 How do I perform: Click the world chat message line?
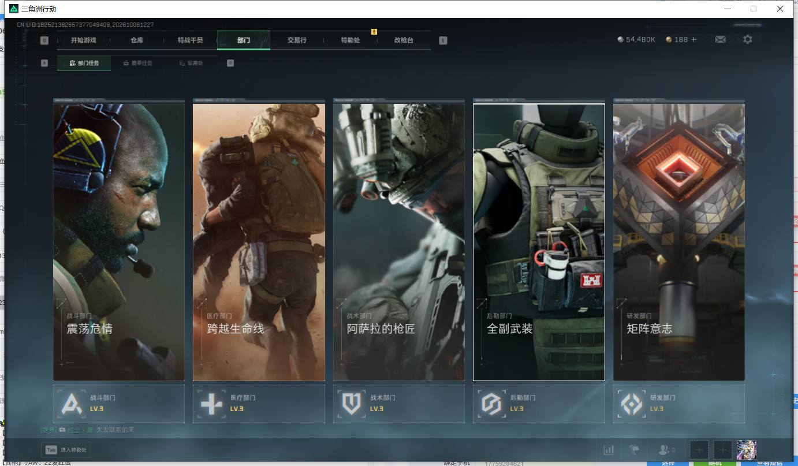pos(88,430)
